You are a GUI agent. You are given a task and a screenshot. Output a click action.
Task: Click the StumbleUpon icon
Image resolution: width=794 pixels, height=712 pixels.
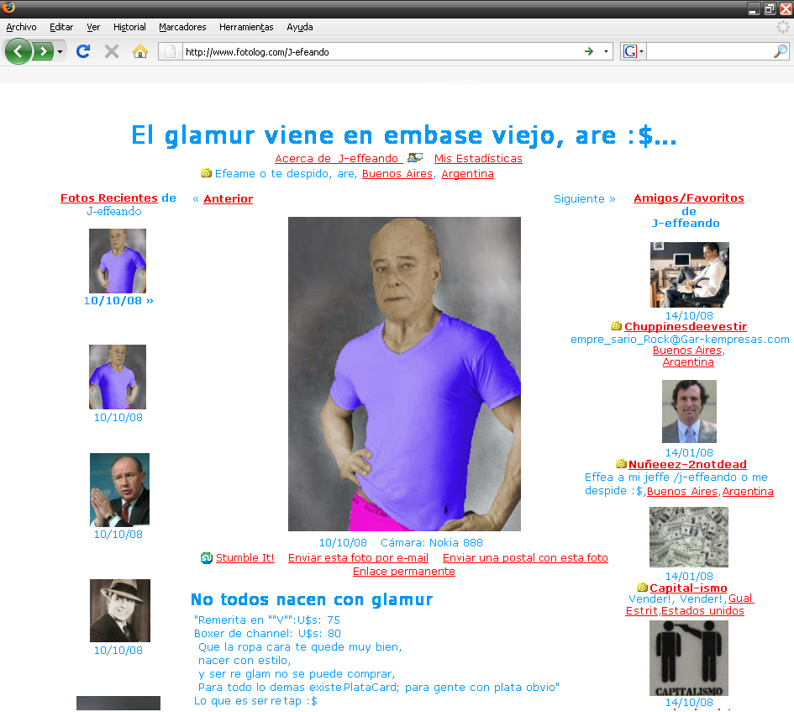coord(206,558)
